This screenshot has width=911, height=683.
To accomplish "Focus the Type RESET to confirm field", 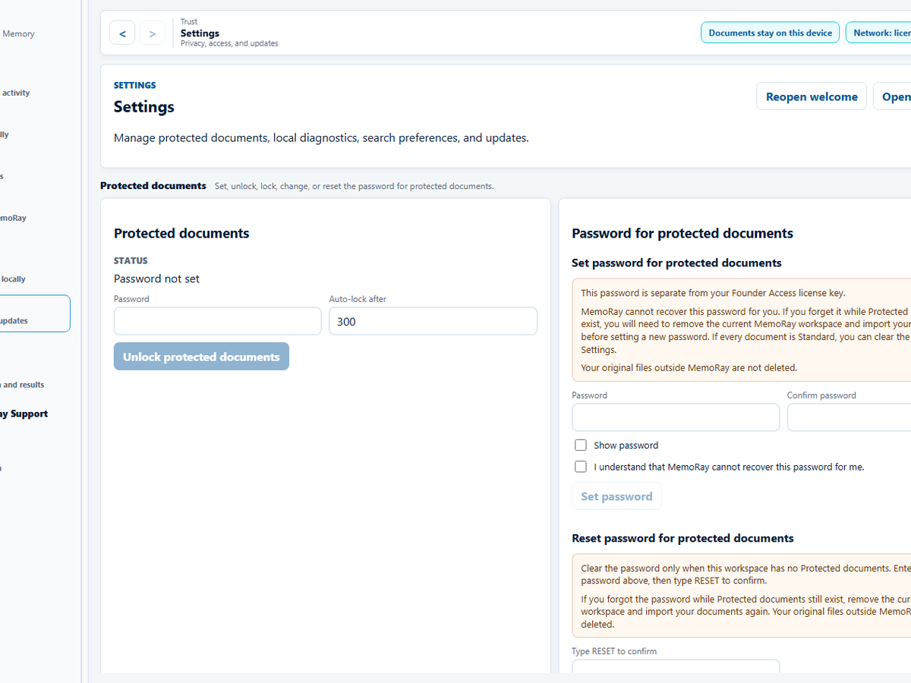I will click(x=676, y=666).
